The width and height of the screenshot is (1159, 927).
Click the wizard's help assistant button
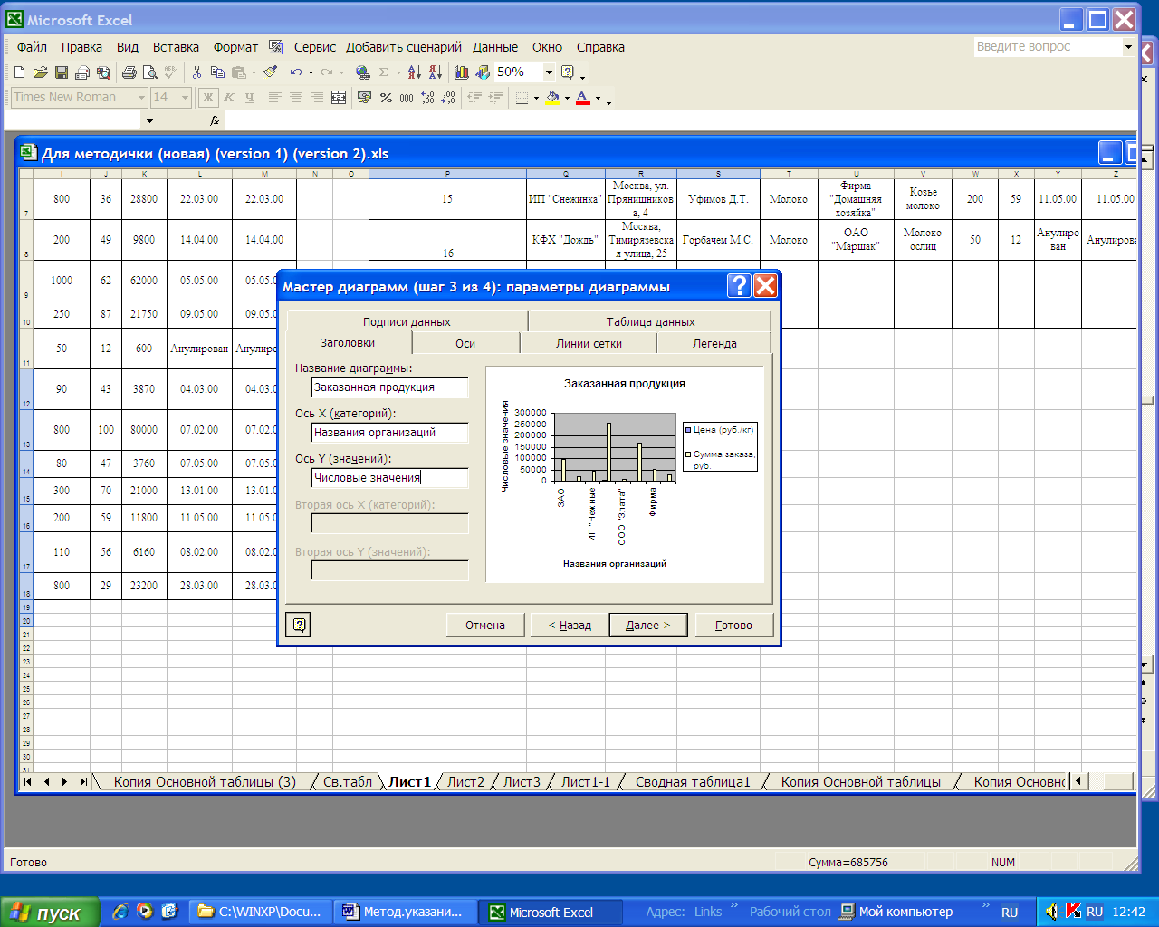pyautogui.click(x=298, y=625)
